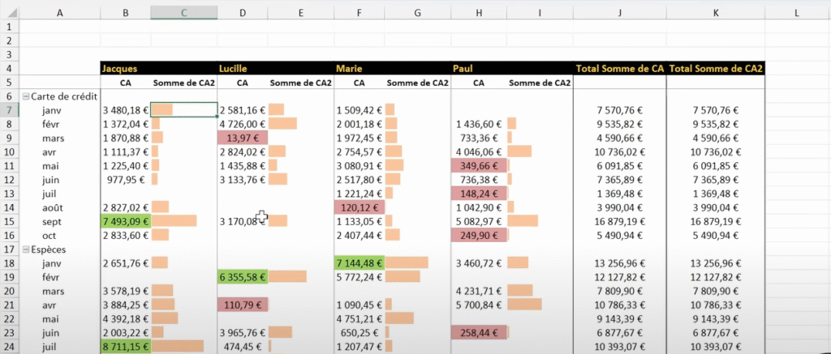
Task: Select Jacques green cell 7 493,09 €
Action: click(x=126, y=221)
